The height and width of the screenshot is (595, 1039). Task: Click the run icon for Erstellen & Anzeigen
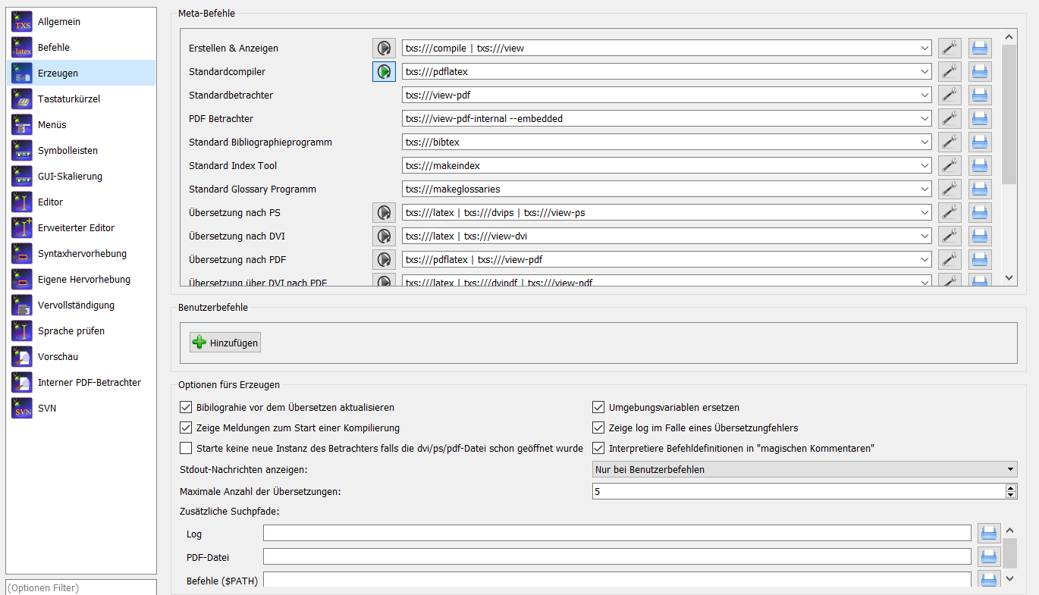(384, 49)
